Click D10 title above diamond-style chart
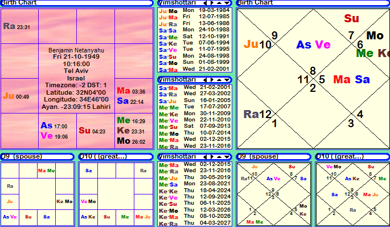Image resolution: width=390 pixels, height=227 pixels. [x=340, y=156]
